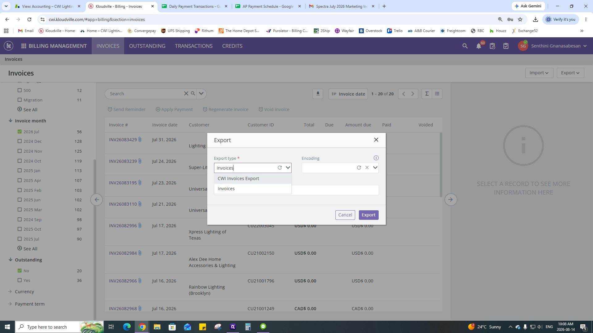Viewport: 593px width, 333px height.
Task: Collapse the left filter panel arrow
Action: point(96,199)
